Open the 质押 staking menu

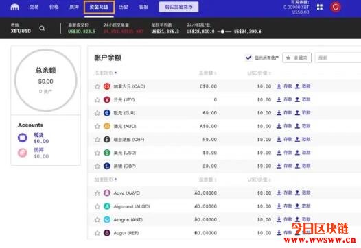pyautogui.click(x=74, y=7)
